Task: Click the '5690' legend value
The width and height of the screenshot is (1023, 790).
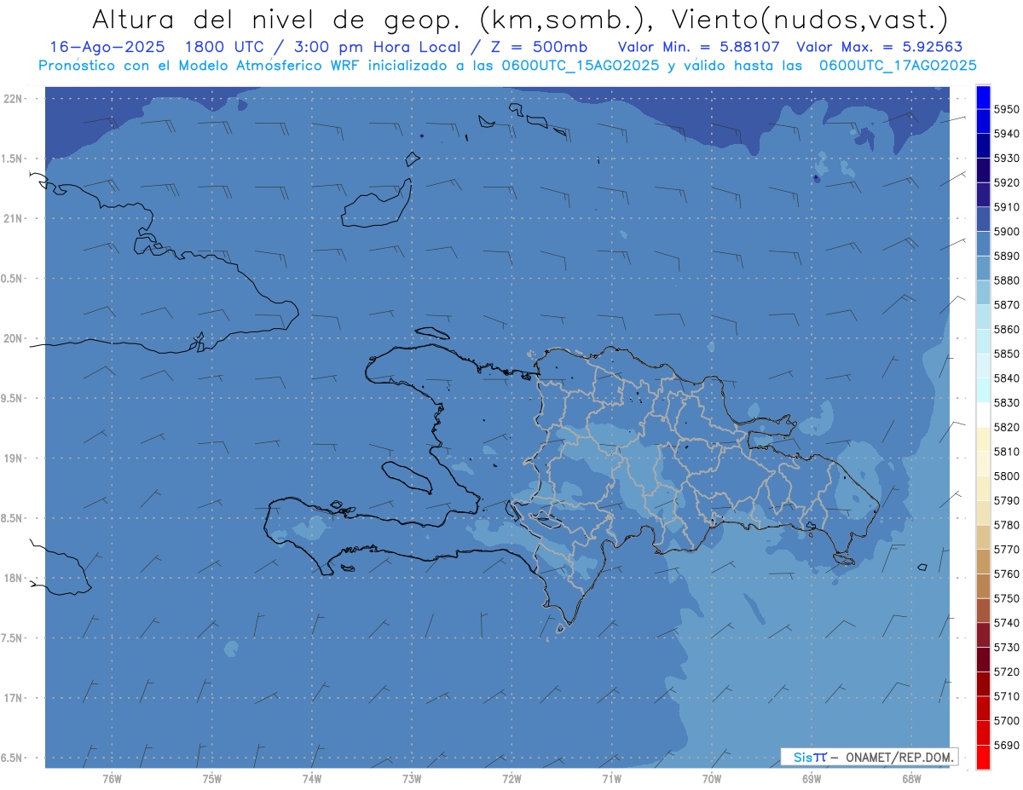Action: click(x=1007, y=745)
